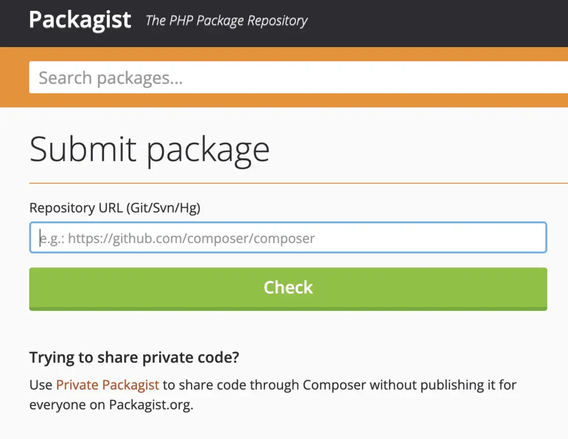
Task: Click the word "Use" before Private Packagist
Action: click(x=41, y=385)
